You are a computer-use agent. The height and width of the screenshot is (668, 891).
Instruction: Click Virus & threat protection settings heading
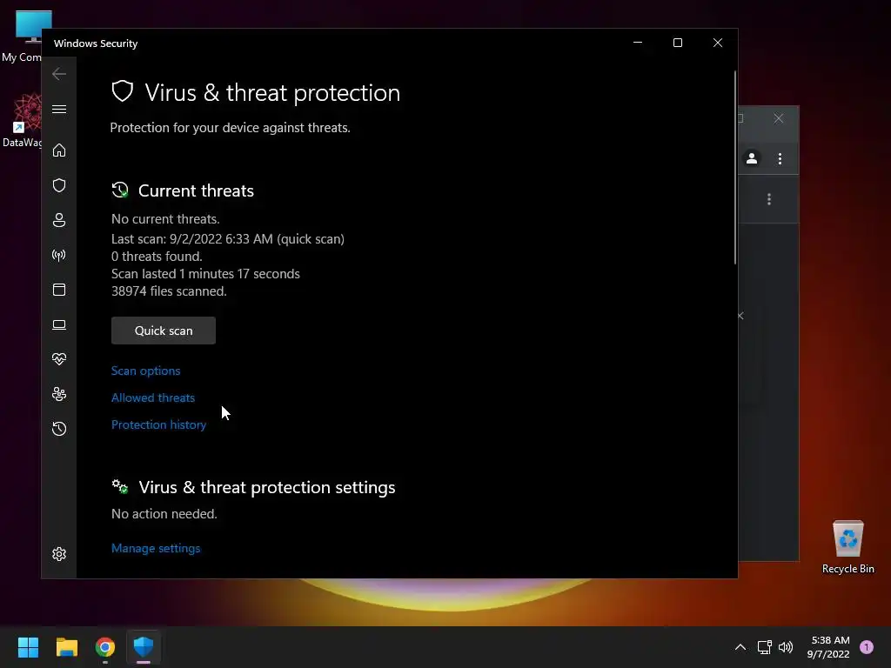pyautogui.click(x=267, y=487)
